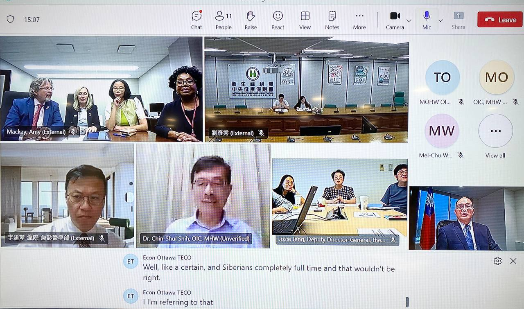This screenshot has height=309, width=524.
Task: Leave the meeting
Action: [500, 20]
